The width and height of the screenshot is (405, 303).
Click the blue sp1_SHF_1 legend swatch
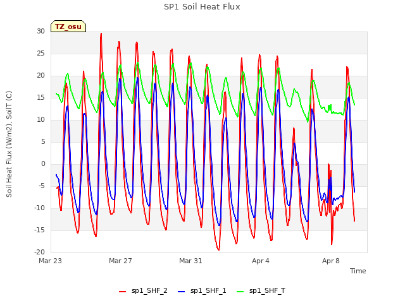click(182, 292)
